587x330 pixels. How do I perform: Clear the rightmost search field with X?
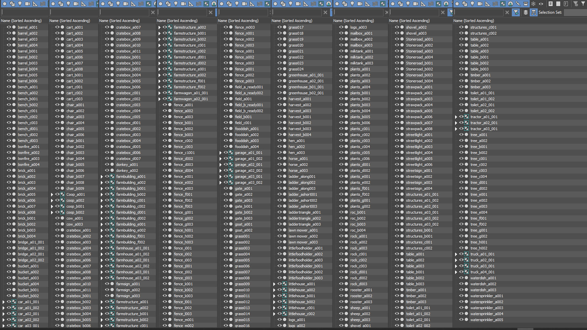507,12
